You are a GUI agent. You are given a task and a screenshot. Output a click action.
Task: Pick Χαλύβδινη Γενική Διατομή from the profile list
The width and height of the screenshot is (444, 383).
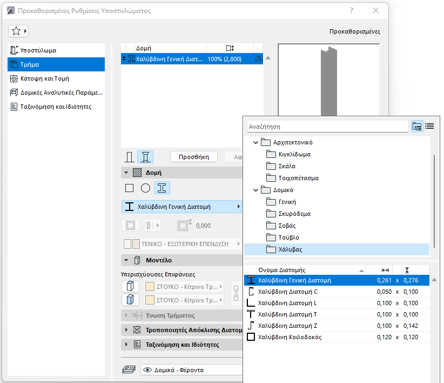coord(337,280)
